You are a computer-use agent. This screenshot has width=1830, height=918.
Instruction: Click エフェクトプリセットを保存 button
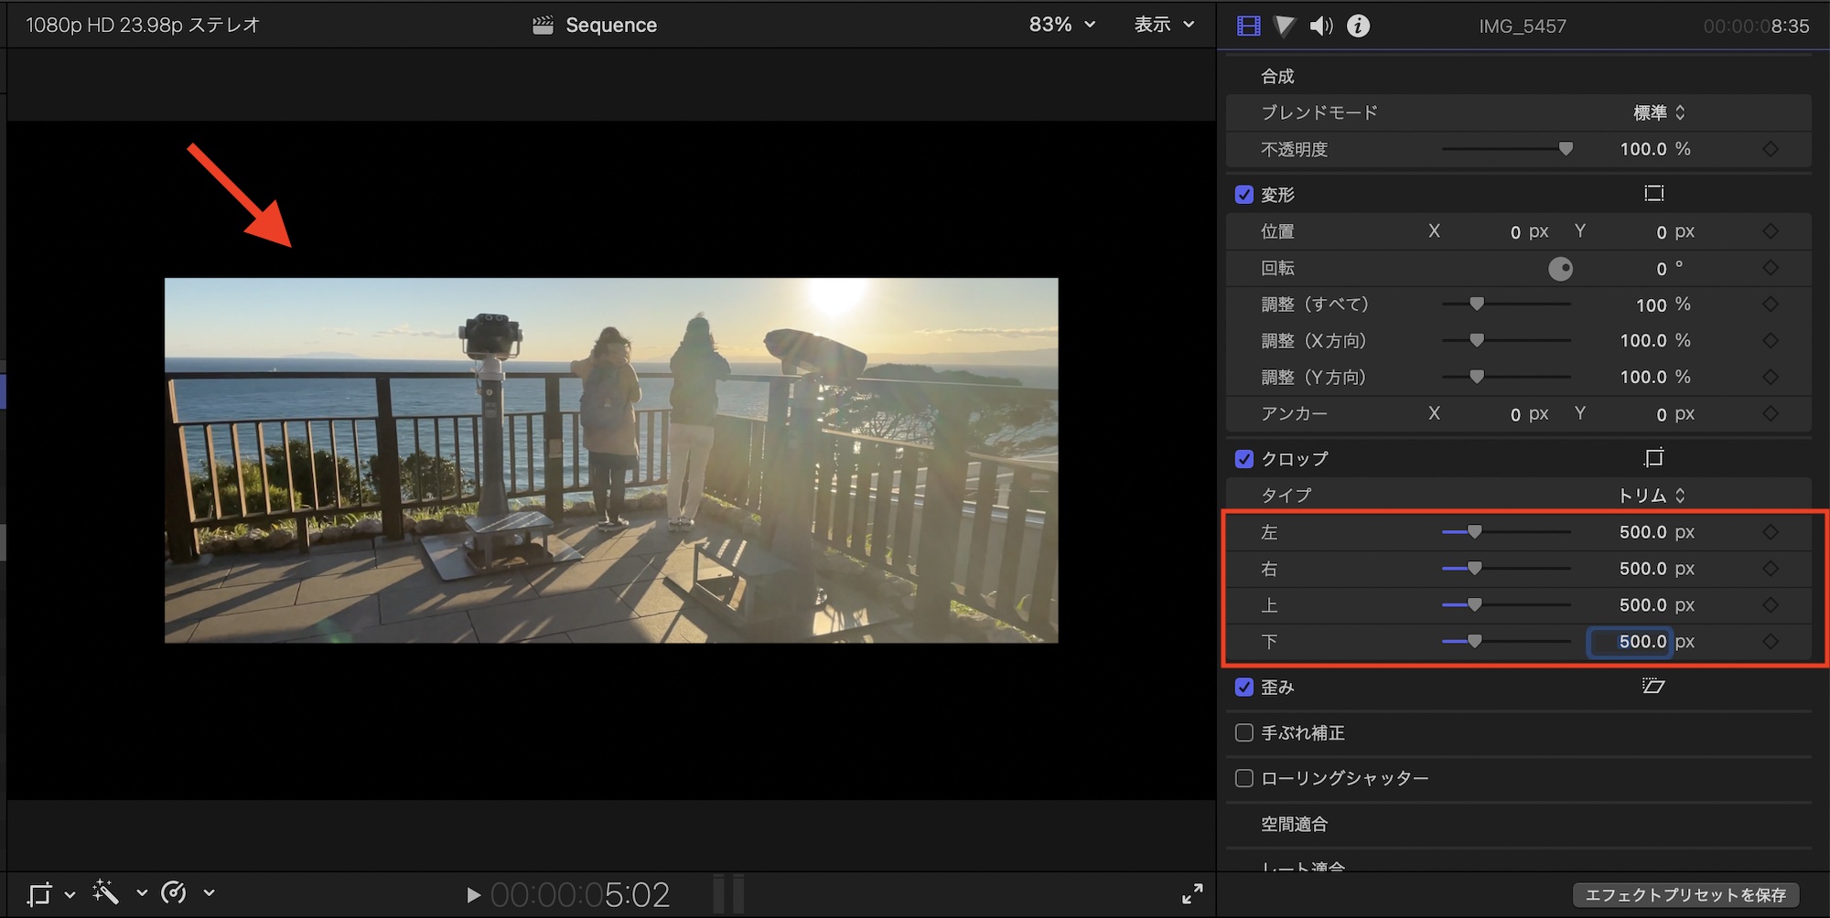1685,894
